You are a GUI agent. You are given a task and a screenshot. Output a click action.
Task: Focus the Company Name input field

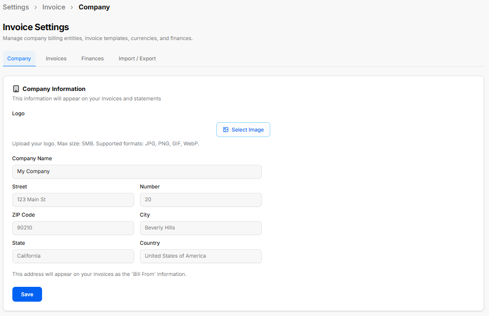[137, 172]
